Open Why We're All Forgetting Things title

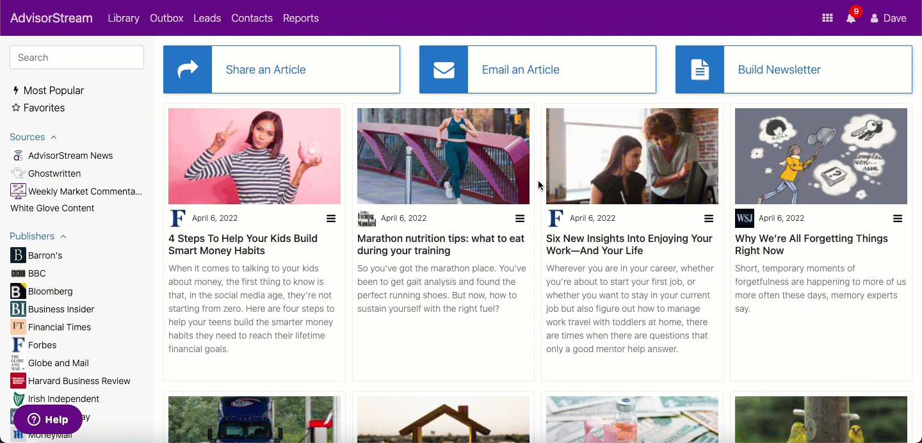(811, 245)
